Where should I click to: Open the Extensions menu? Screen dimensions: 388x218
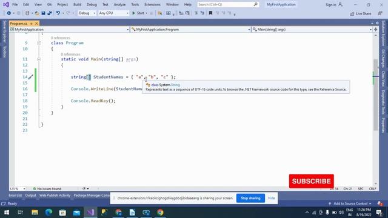tap(152, 4)
